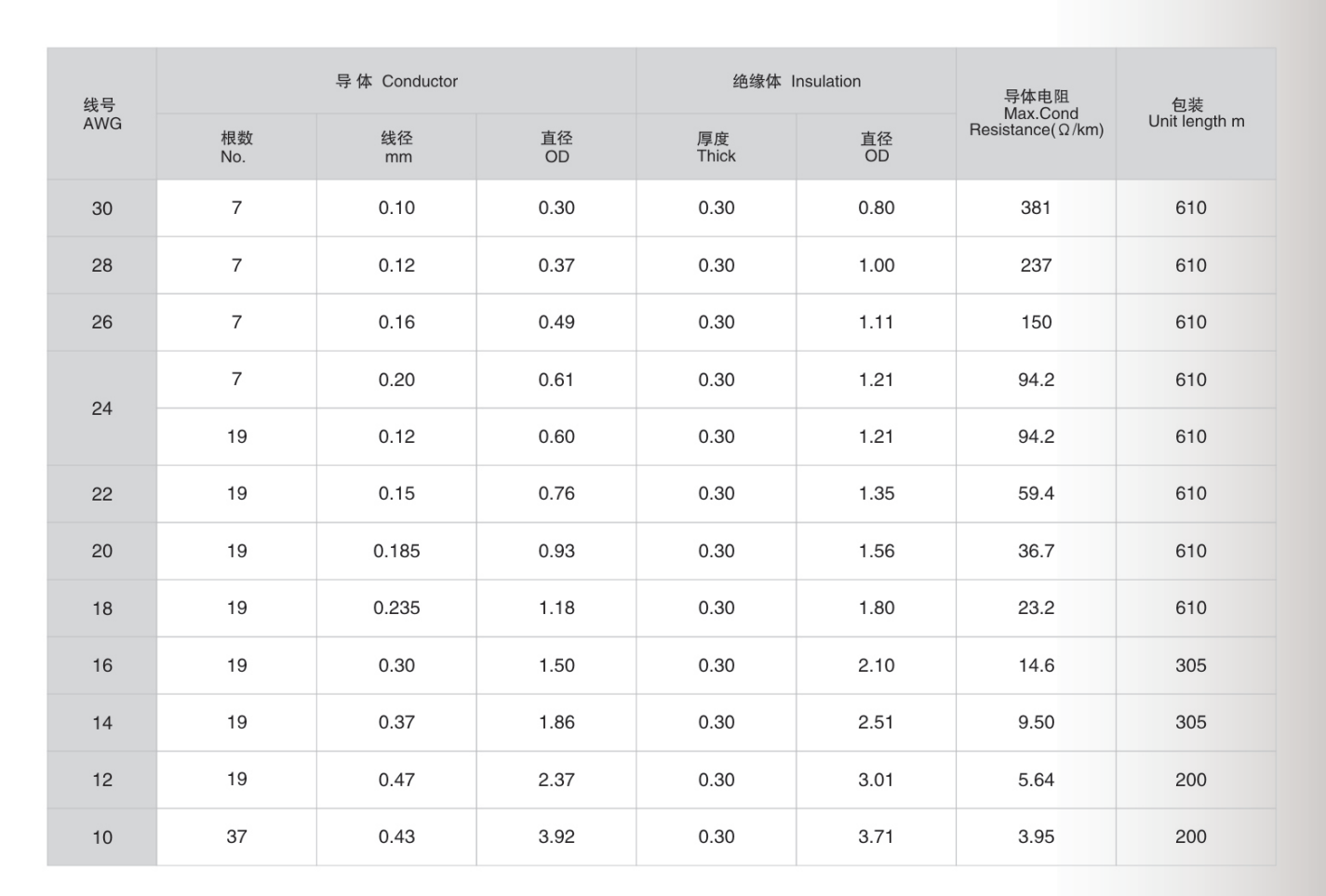Select the 导体 Conductor header cell
This screenshot has width=1326, height=896.
point(396,82)
